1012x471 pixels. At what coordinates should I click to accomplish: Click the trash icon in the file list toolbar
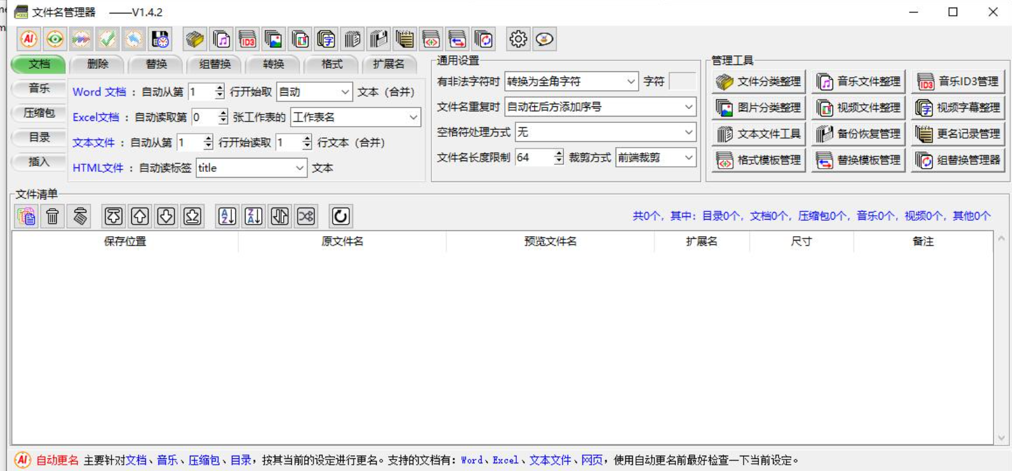point(53,216)
